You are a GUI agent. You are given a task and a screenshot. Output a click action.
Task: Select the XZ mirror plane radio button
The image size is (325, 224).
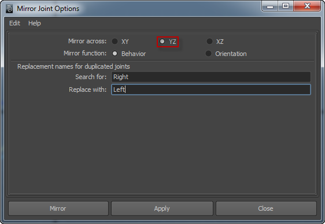(x=209, y=42)
